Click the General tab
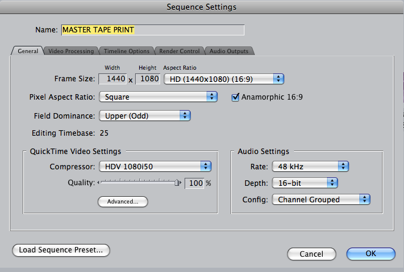404x272 pixels. coord(28,51)
